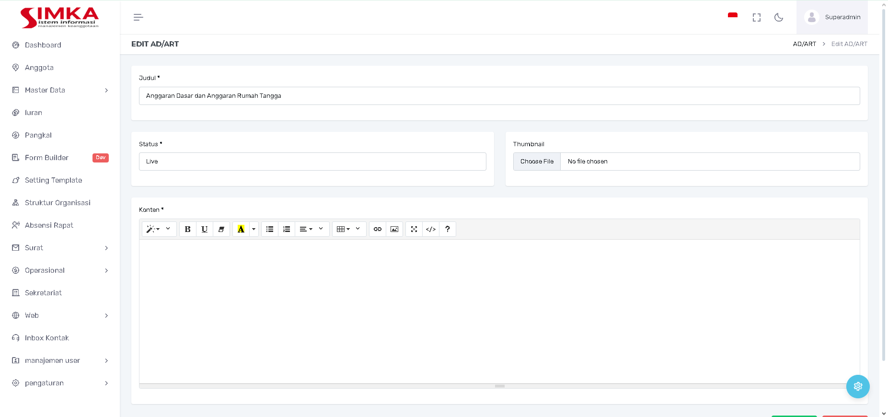The width and height of the screenshot is (888, 417).
Task: Click the yellow highlight color button
Action: pos(241,229)
